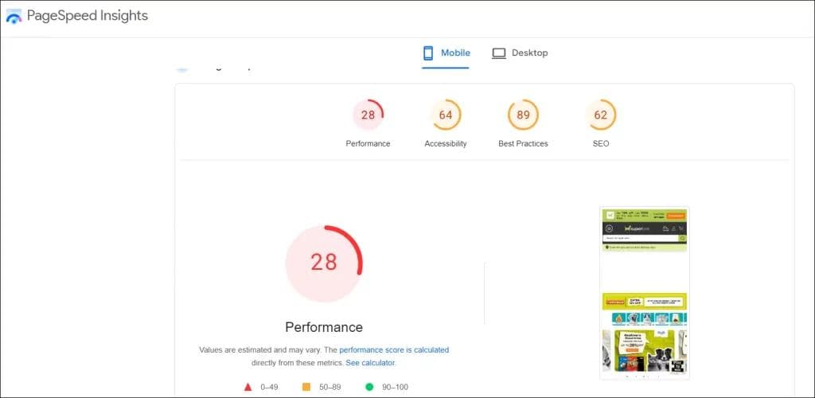Click the 'SEO' label under its gauge
Screen dimensions: 815x398
coord(601,144)
